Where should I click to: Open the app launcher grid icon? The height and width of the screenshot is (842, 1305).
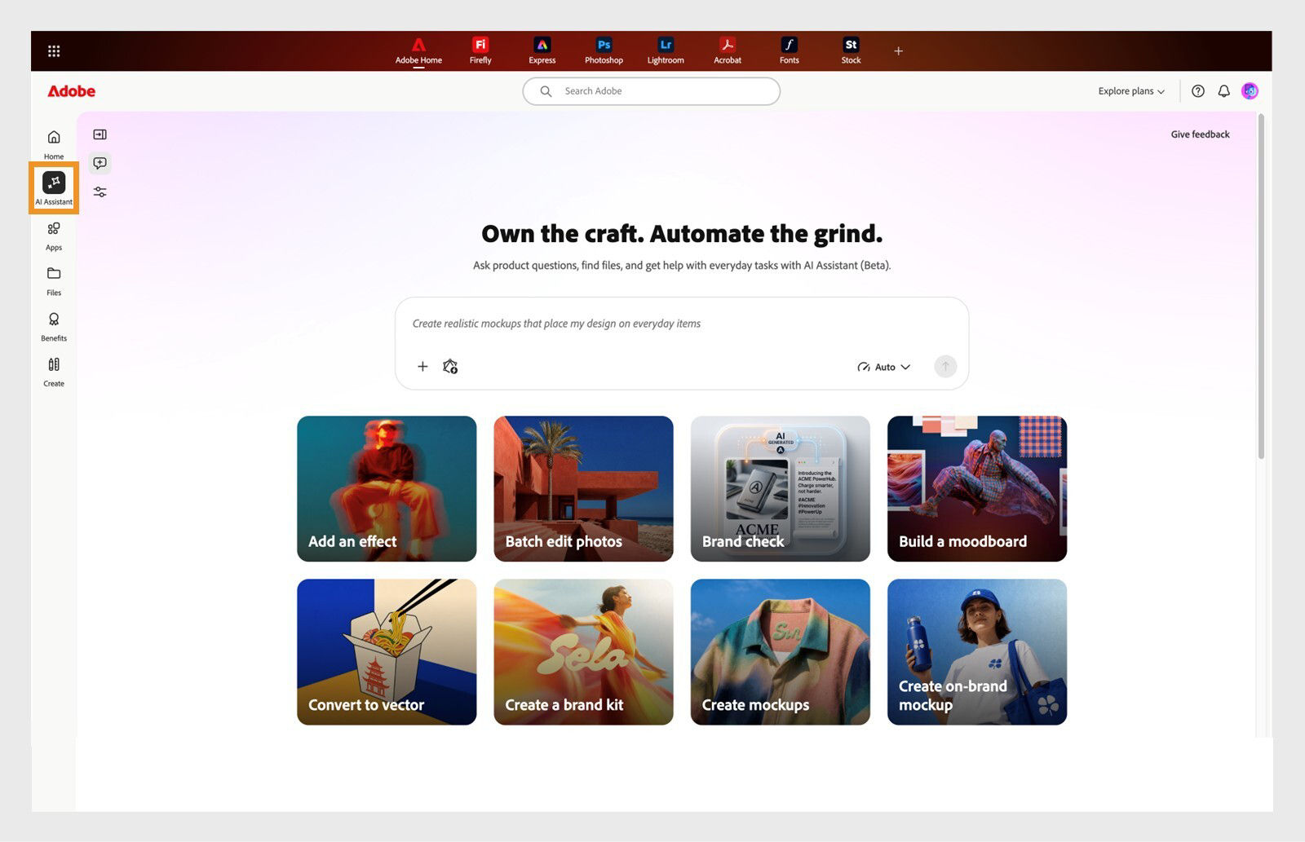(x=54, y=51)
